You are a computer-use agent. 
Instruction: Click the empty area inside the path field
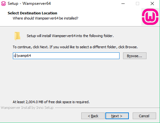pyautogui.click(x=75, y=56)
